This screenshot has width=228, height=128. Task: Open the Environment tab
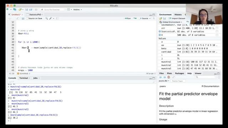(x=165, y=15)
